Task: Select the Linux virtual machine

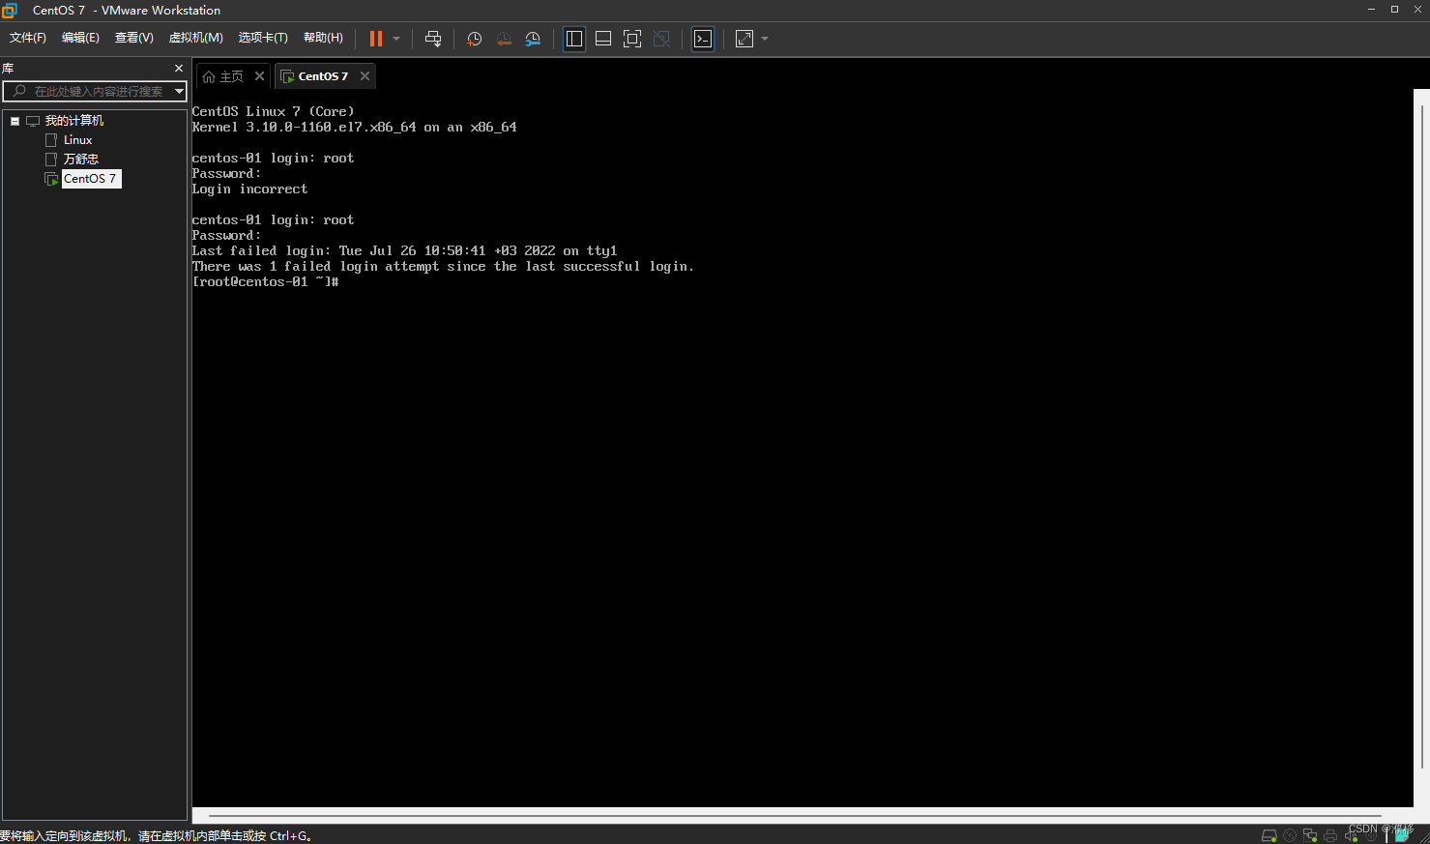Action: pos(77,140)
